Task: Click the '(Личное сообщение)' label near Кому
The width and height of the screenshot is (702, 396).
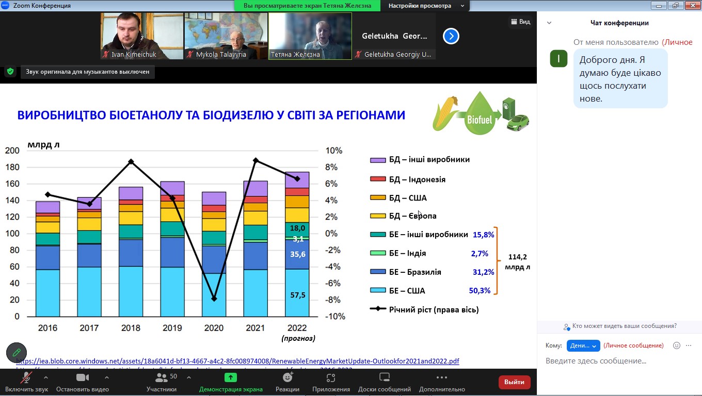Action: (x=633, y=345)
